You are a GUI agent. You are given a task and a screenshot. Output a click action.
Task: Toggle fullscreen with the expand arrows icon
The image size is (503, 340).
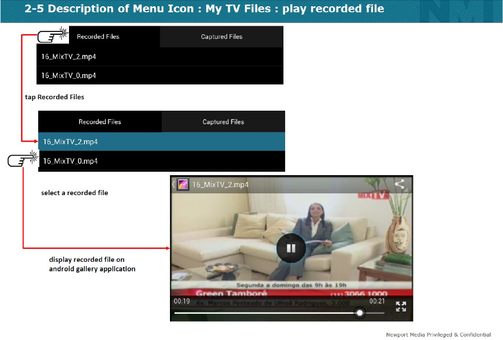[401, 306]
